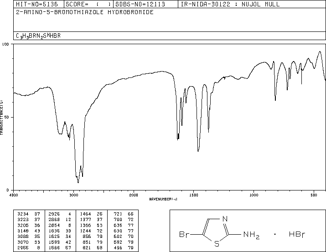The image size is (326, 252).
Task: Select peak table entry '3148'
Action: tap(23, 231)
